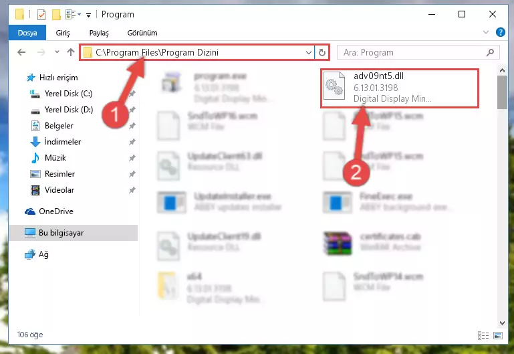
Task: Click the vertical scrollbar thumb
Action: [502, 92]
